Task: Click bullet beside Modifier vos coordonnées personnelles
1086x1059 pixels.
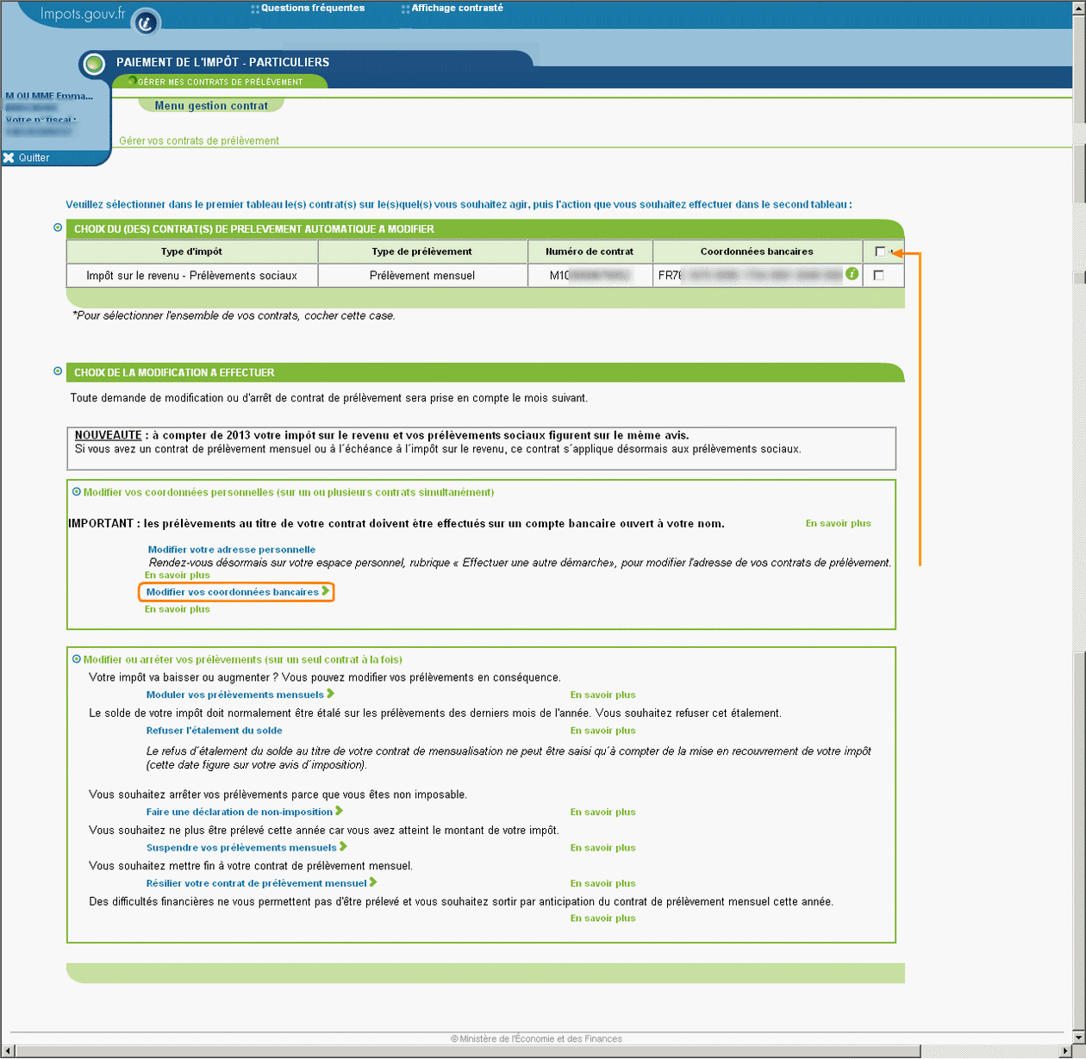Action: pyautogui.click(x=77, y=492)
